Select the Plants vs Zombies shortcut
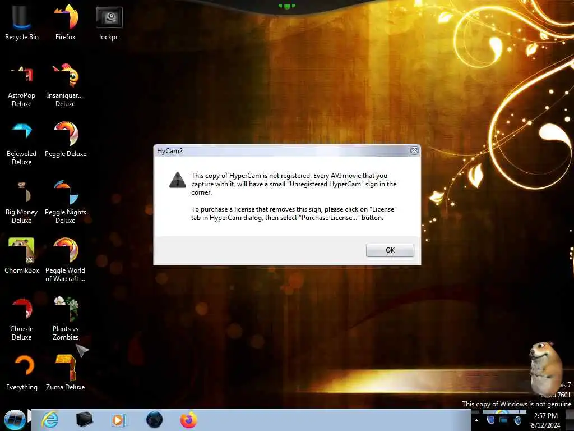Image resolution: width=574 pixels, height=431 pixels. coord(66,319)
